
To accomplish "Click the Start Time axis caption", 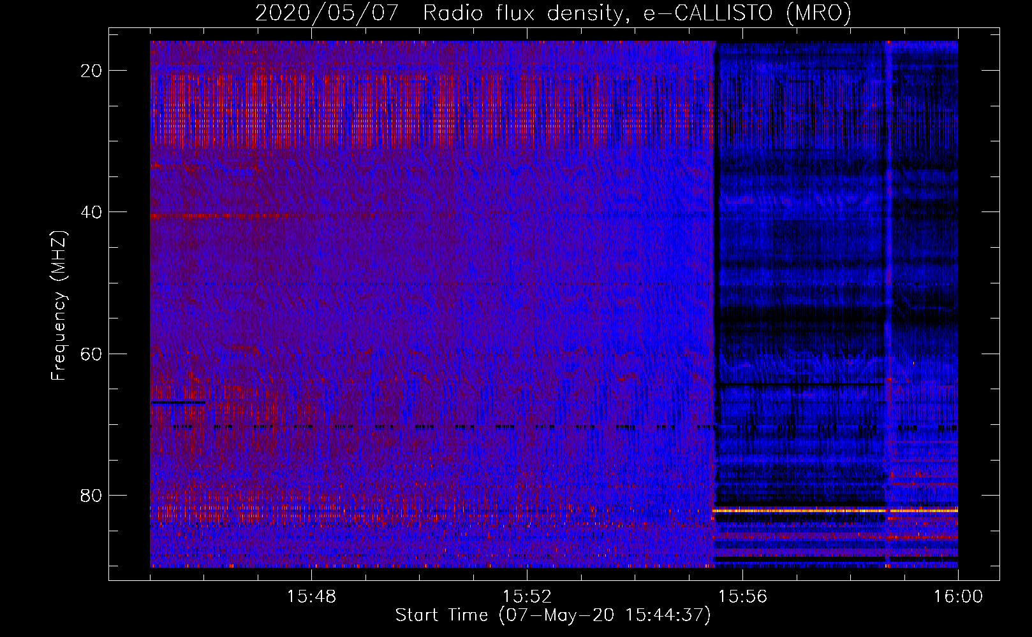I will click(x=552, y=615).
